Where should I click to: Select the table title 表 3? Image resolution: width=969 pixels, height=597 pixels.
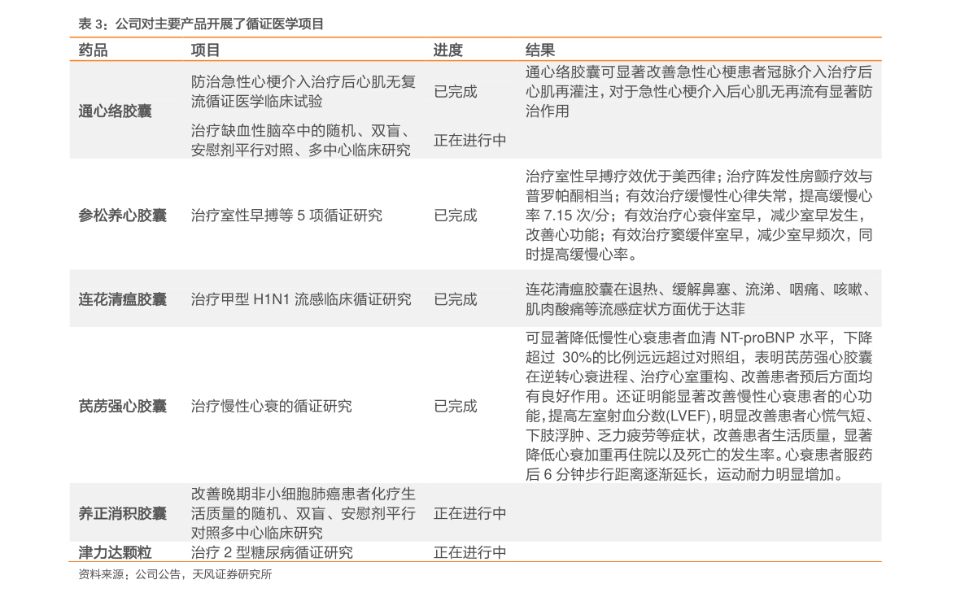(x=85, y=24)
